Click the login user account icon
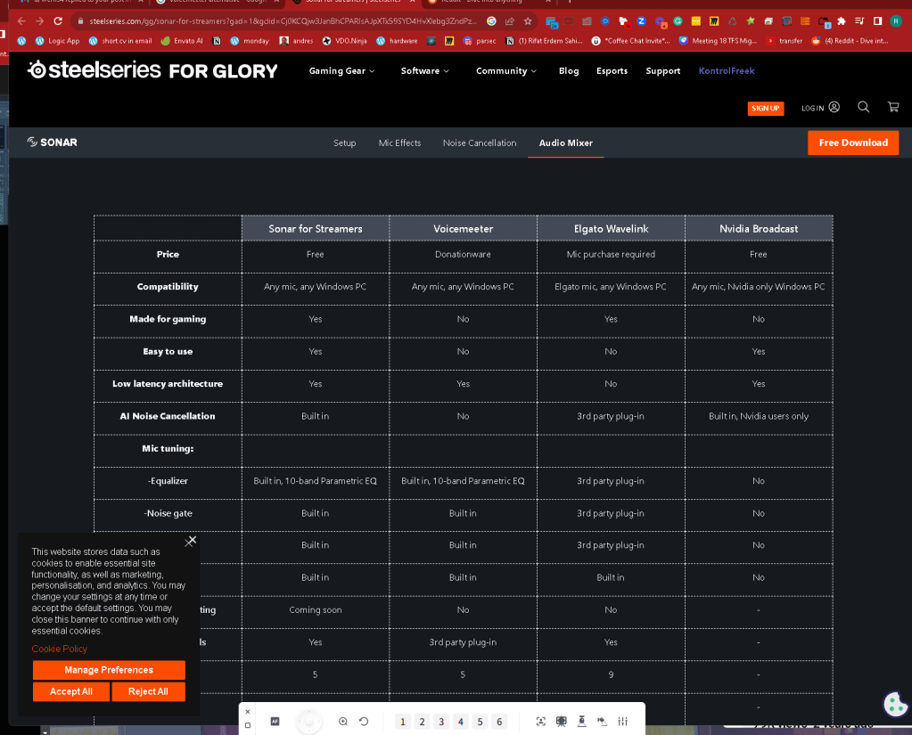 [x=834, y=107]
